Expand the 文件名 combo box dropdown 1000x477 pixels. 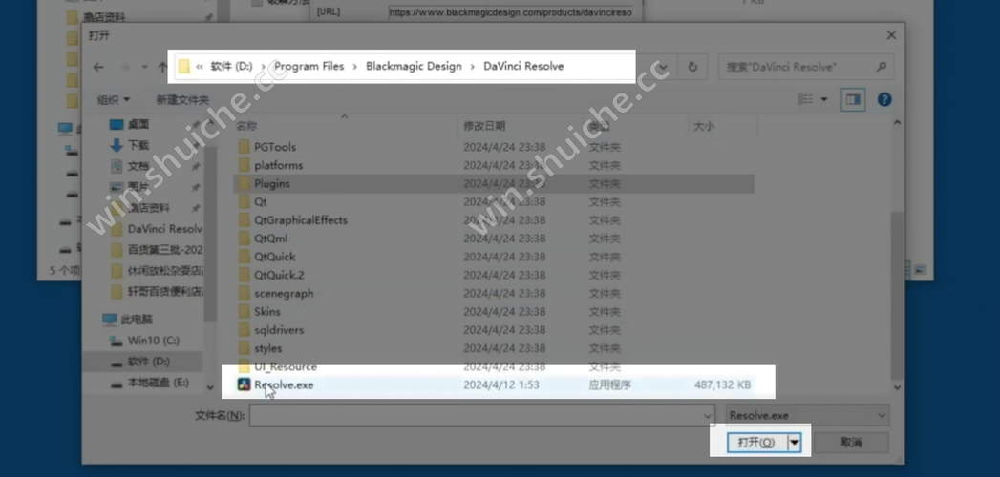click(x=708, y=416)
